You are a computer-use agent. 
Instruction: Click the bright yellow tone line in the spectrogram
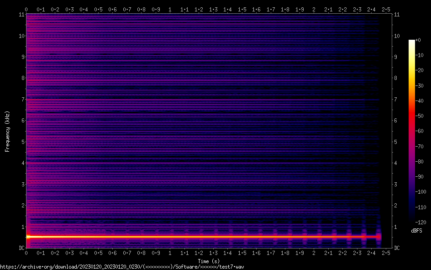137,237
